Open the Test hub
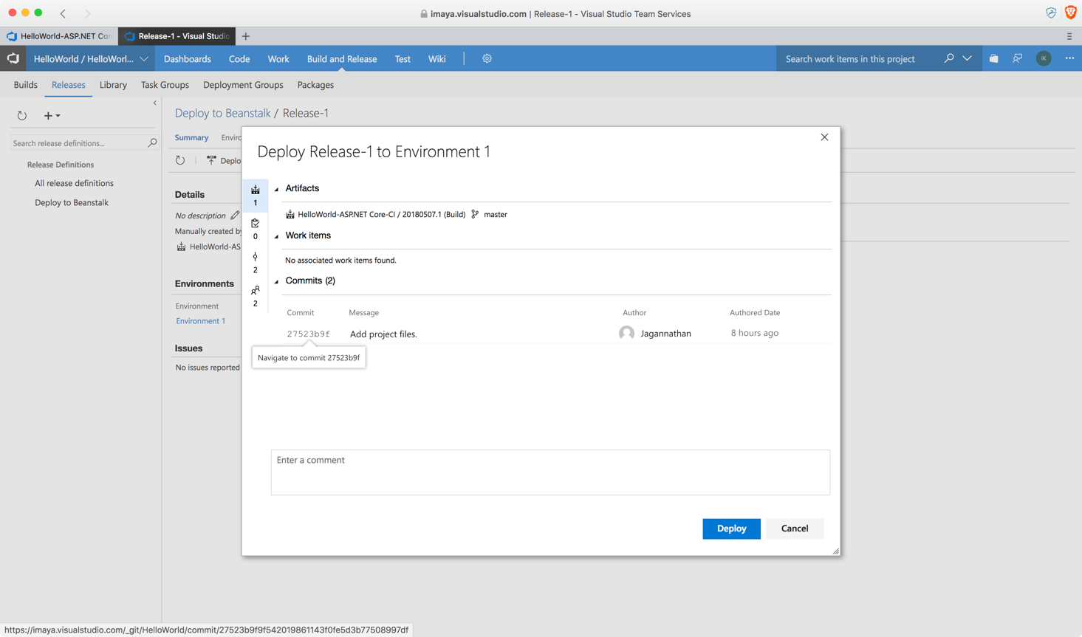Viewport: 1082px width, 637px height. pyautogui.click(x=403, y=59)
